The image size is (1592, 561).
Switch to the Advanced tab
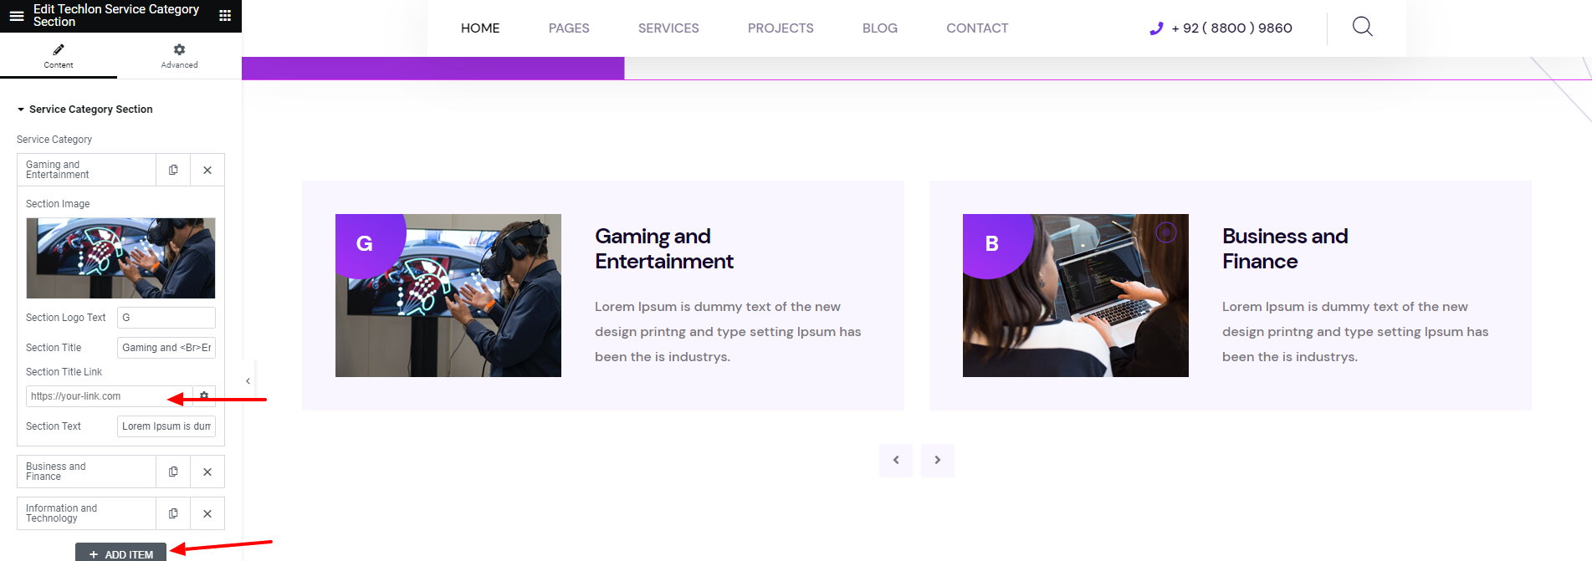coord(179,56)
